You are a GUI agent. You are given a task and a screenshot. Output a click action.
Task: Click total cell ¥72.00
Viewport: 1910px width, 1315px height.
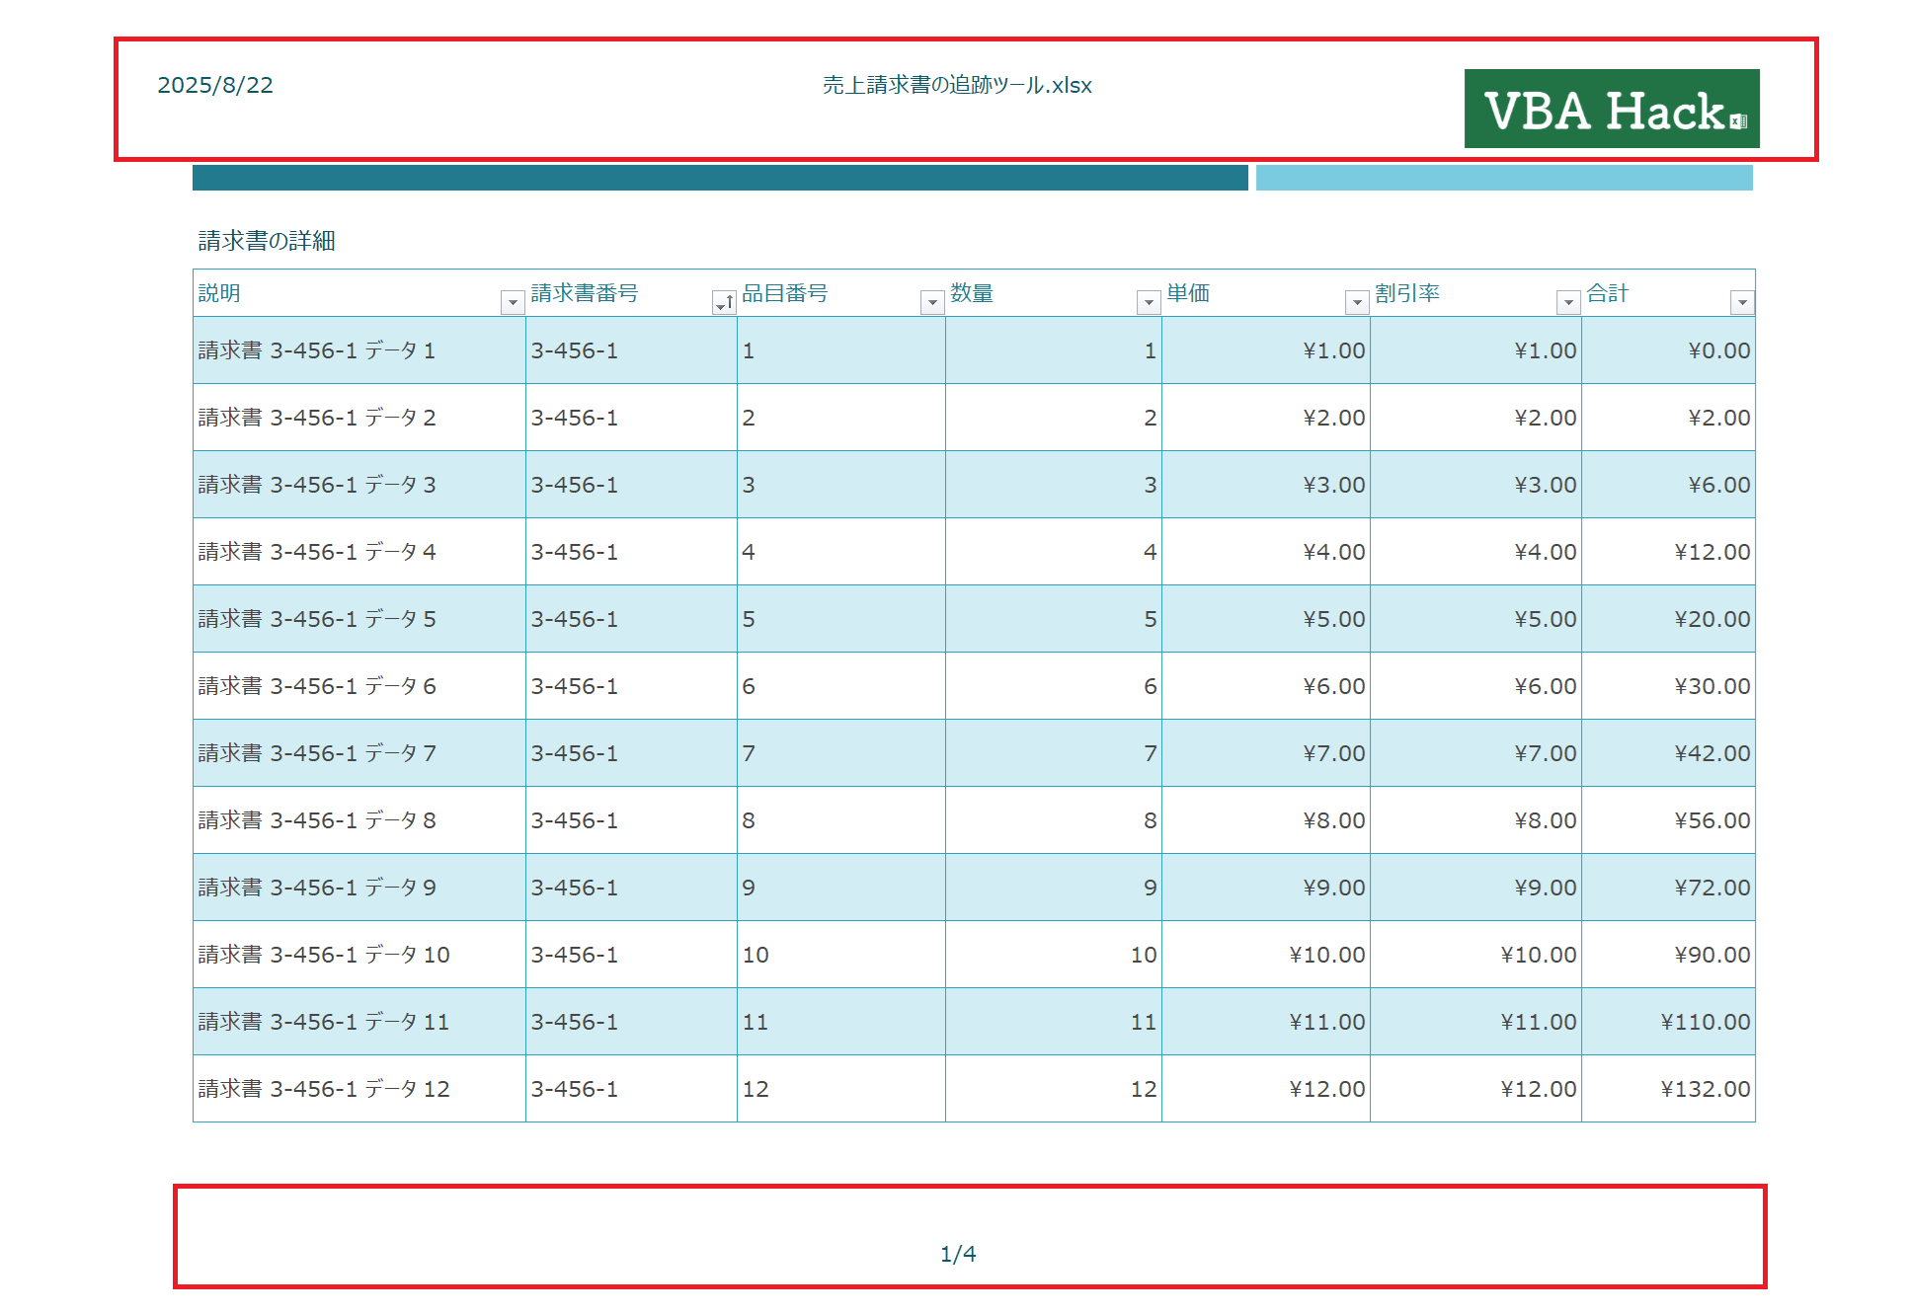click(x=1668, y=888)
